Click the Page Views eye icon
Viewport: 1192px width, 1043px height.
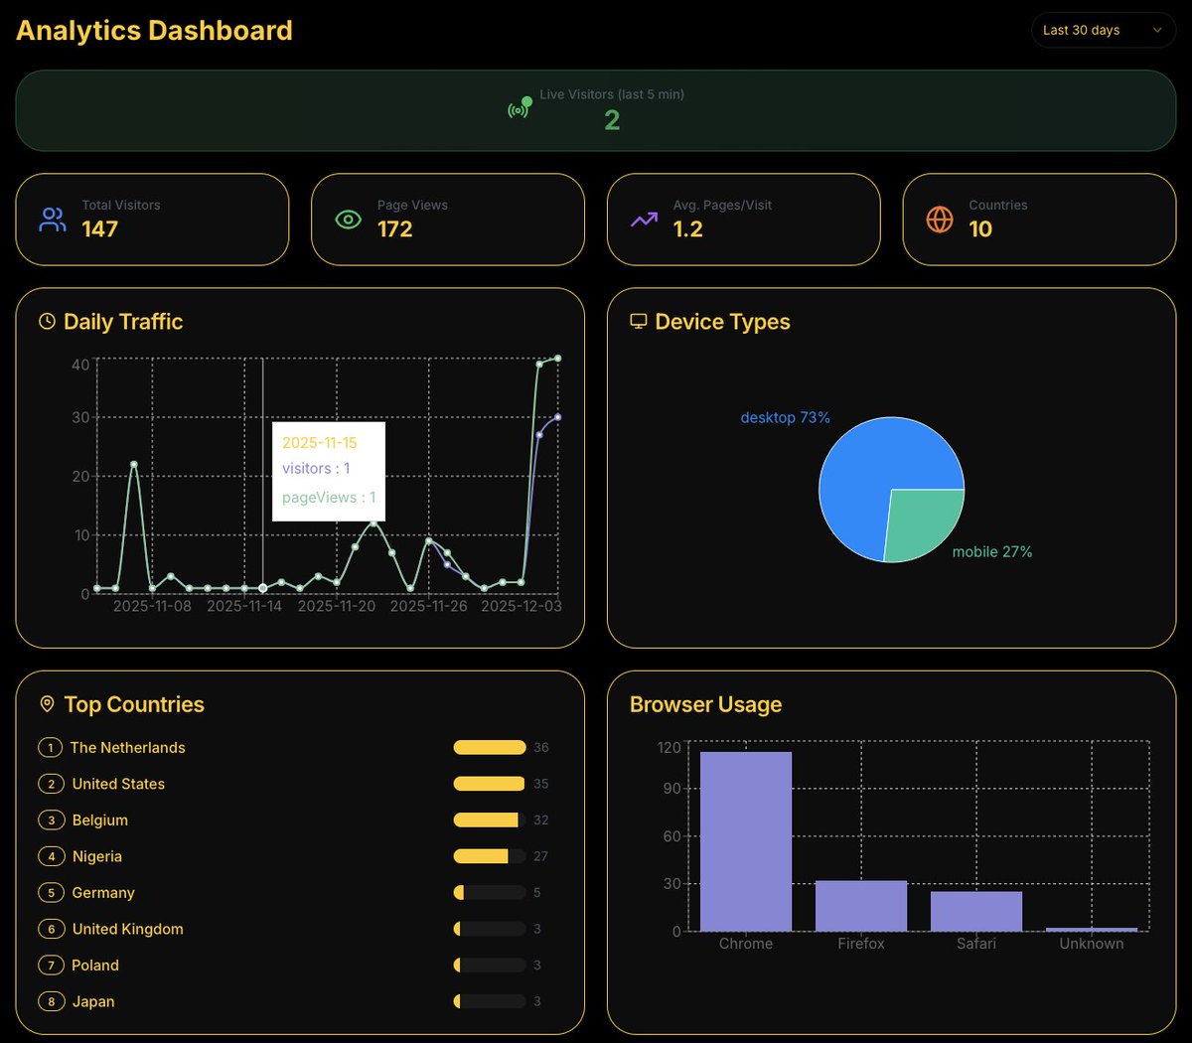click(x=348, y=220)
